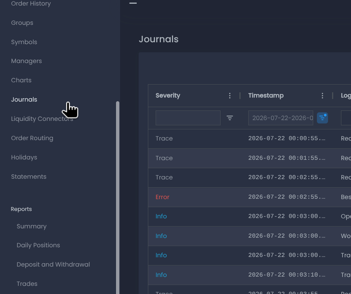Select Journals in the sidebar
This screenshot has width=351, height=294.
point(24,99)
